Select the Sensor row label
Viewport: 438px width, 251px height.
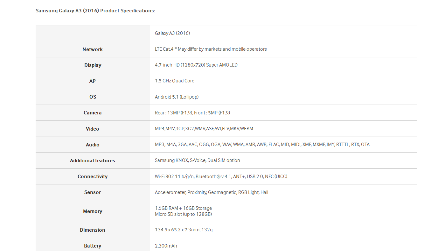click(x=93, y=192)
